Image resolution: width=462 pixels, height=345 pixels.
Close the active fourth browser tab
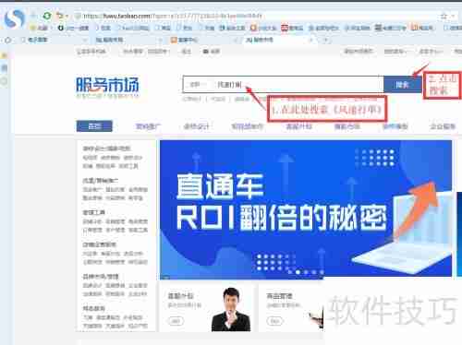(x=311, y=40)
